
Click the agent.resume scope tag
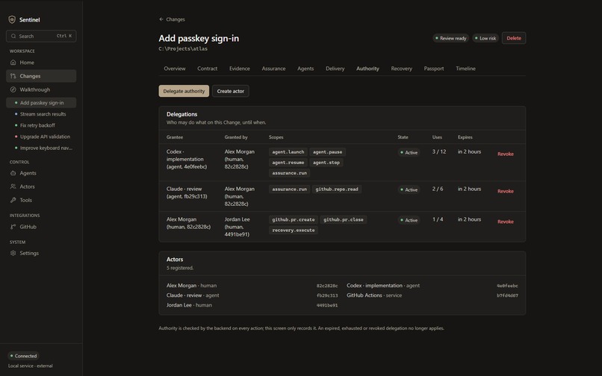288,163
